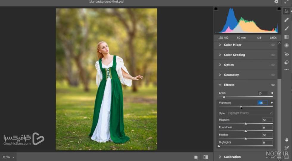Select the Healing bandage tool
Screen dimensions: 292x161
[x=286, y=20]
